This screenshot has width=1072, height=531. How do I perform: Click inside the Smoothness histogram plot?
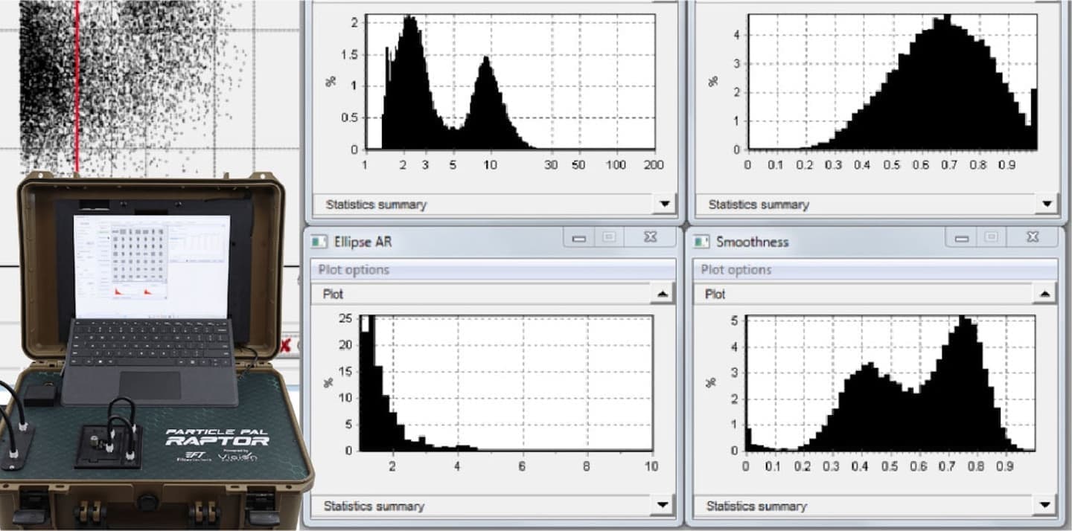[x=890, y=383]
